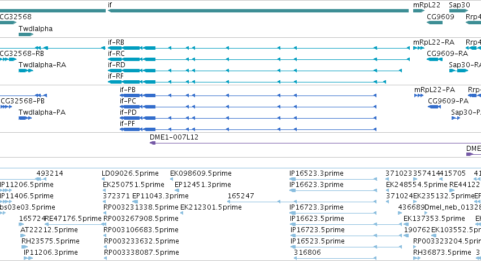The height and width of the screenshot is (261, 481).
Task: Open the mRpL22-RA transcript label
Action: pos(434,42)
